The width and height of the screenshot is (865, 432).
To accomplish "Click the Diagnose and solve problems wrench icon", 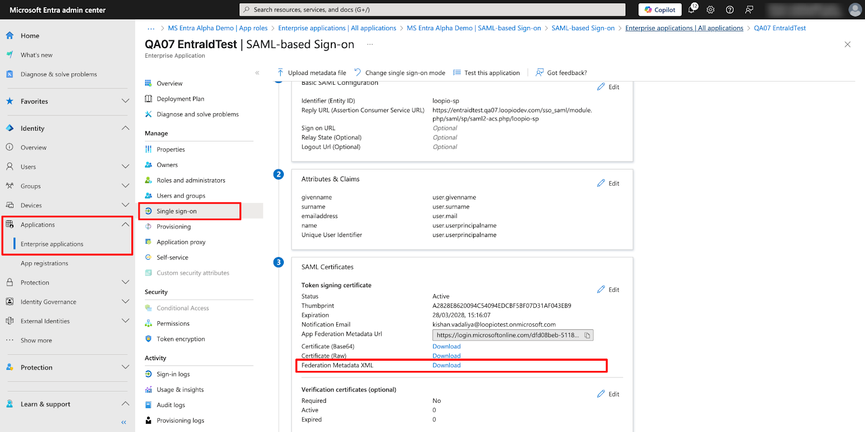I will [148, 114].
